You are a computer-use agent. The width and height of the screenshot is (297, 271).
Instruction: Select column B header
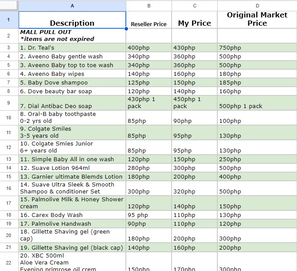click(x=149, y=6)
